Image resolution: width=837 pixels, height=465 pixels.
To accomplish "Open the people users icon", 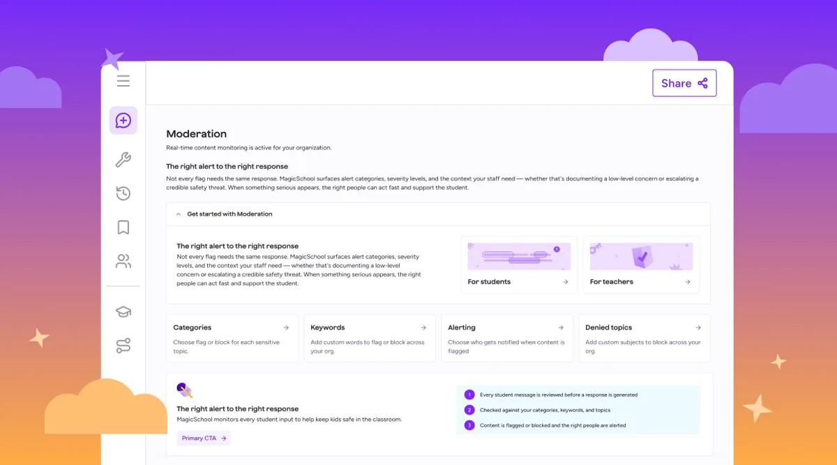I will click(x=123, y=262).
